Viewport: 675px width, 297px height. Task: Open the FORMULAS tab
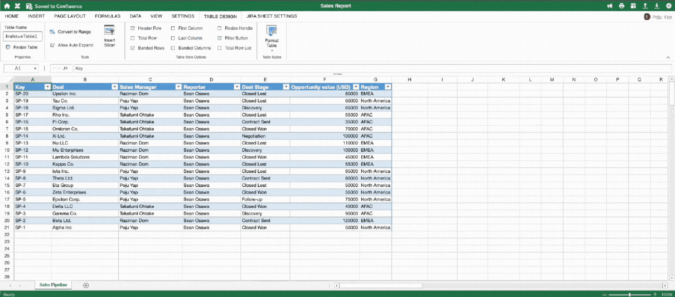[107, 16]
